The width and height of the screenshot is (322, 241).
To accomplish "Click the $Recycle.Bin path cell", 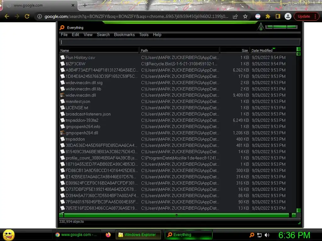I will tap(179, 64).
